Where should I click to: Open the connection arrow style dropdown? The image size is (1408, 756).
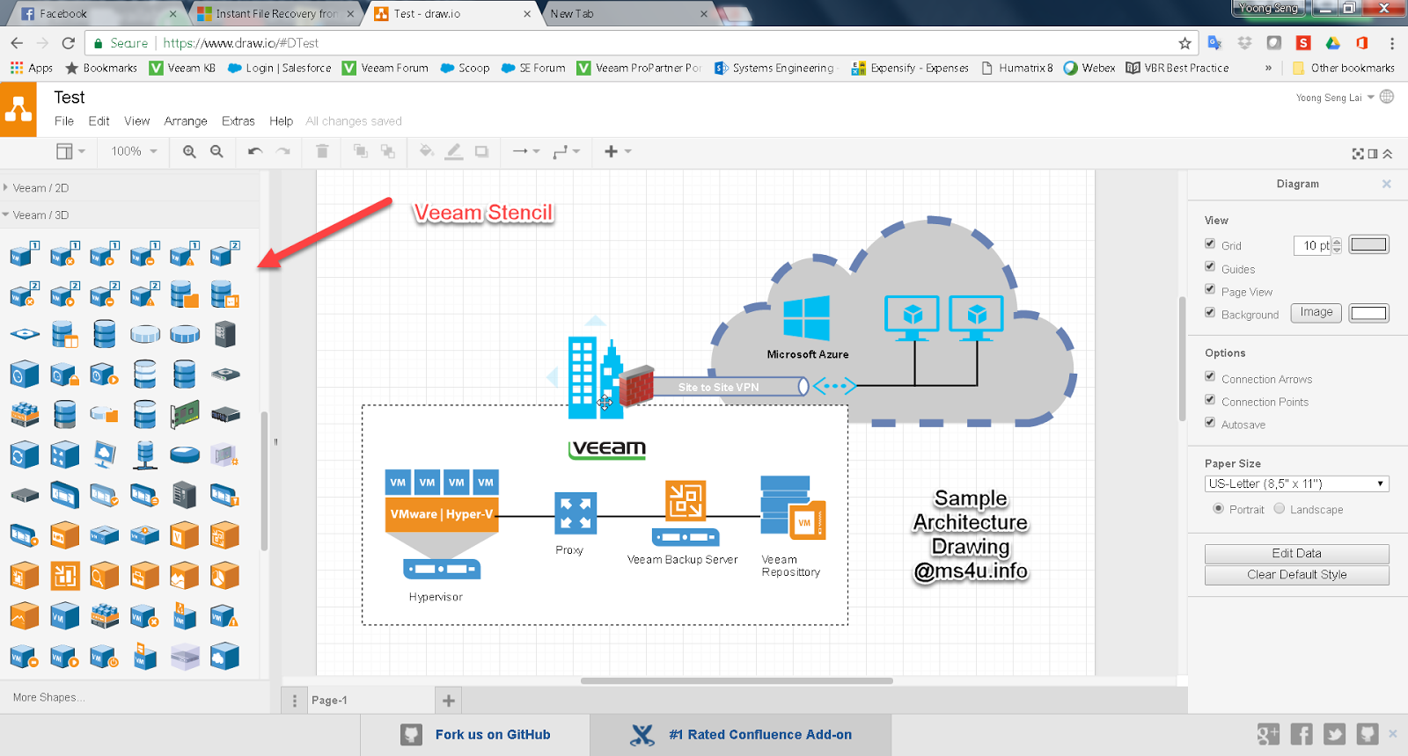[526, 151]
